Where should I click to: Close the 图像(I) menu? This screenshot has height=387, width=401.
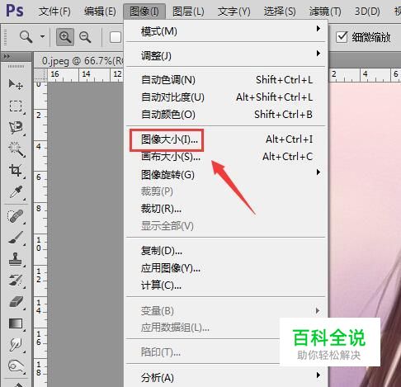tap(144, 12)
